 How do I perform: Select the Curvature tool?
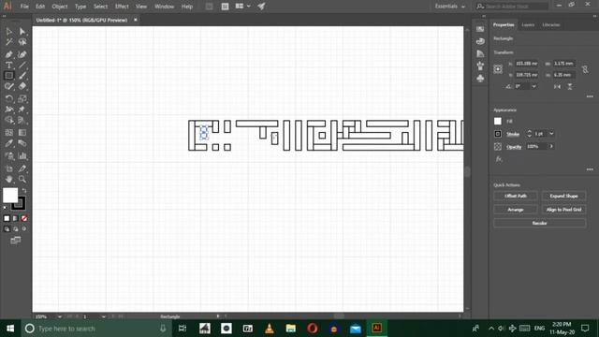22,54
